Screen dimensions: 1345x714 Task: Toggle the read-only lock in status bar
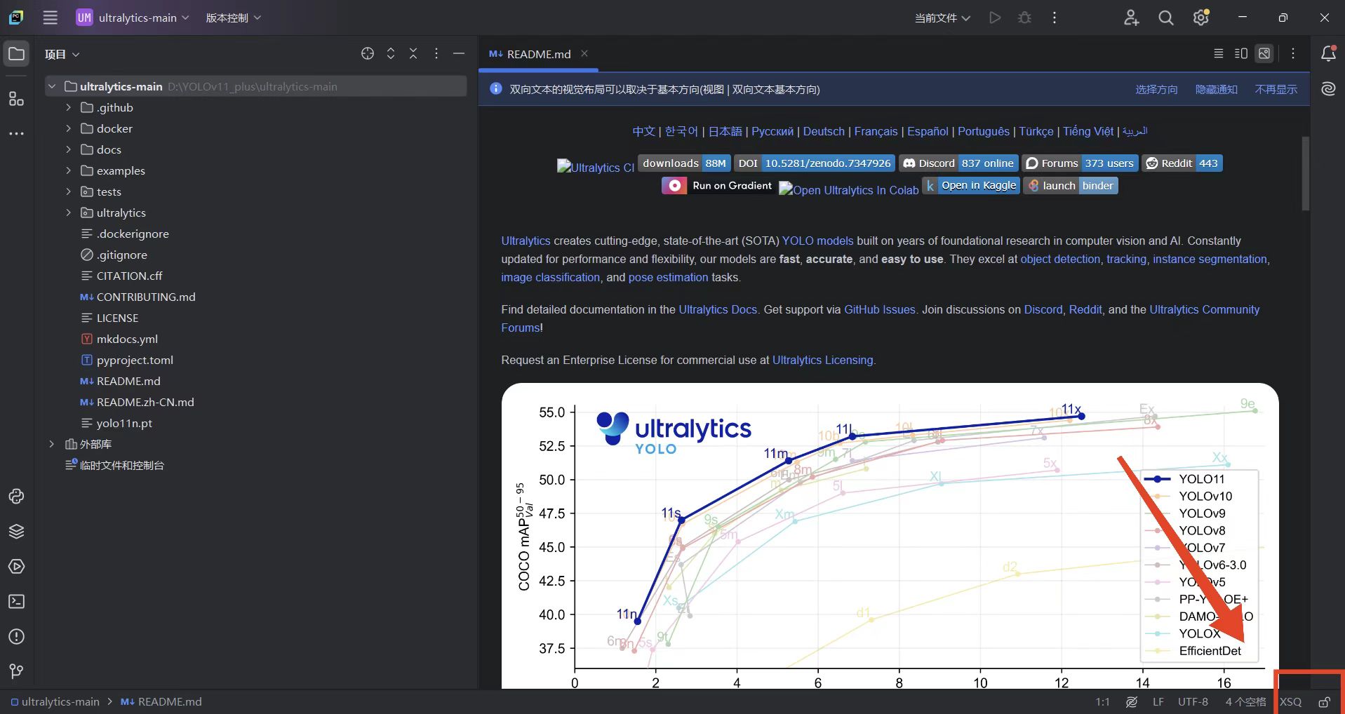(x=1324, y=702)
